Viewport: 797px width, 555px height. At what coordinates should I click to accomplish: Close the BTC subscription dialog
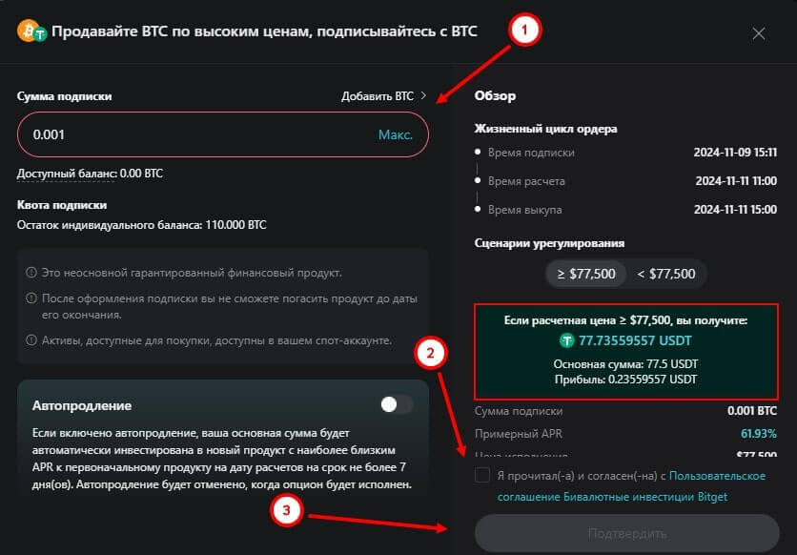click(759, 33)
